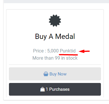Click the gray bar at the top

56,1
